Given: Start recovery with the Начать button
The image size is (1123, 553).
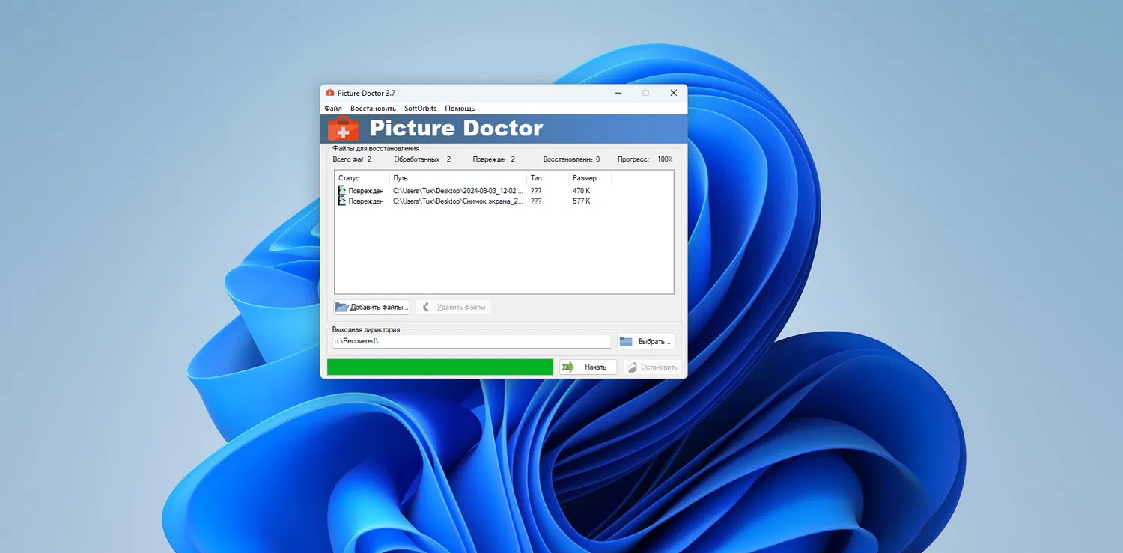Looking at the screenshot, I should 588,367.
